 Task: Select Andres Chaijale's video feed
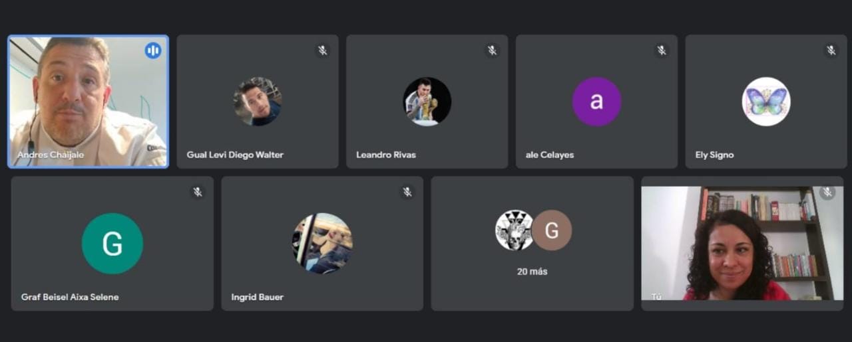[x=88, y=101]
